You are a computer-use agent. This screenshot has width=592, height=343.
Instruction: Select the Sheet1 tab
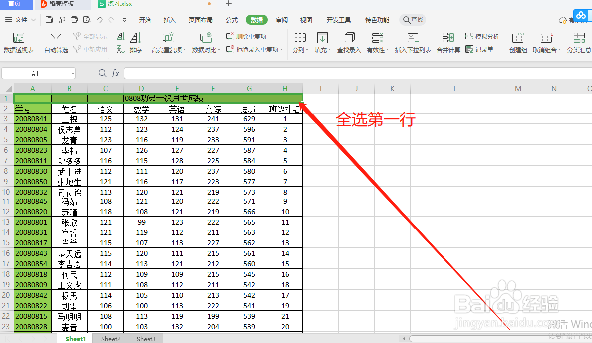76,339
